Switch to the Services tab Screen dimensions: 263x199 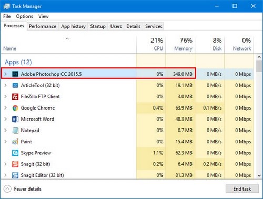(154, 26)
